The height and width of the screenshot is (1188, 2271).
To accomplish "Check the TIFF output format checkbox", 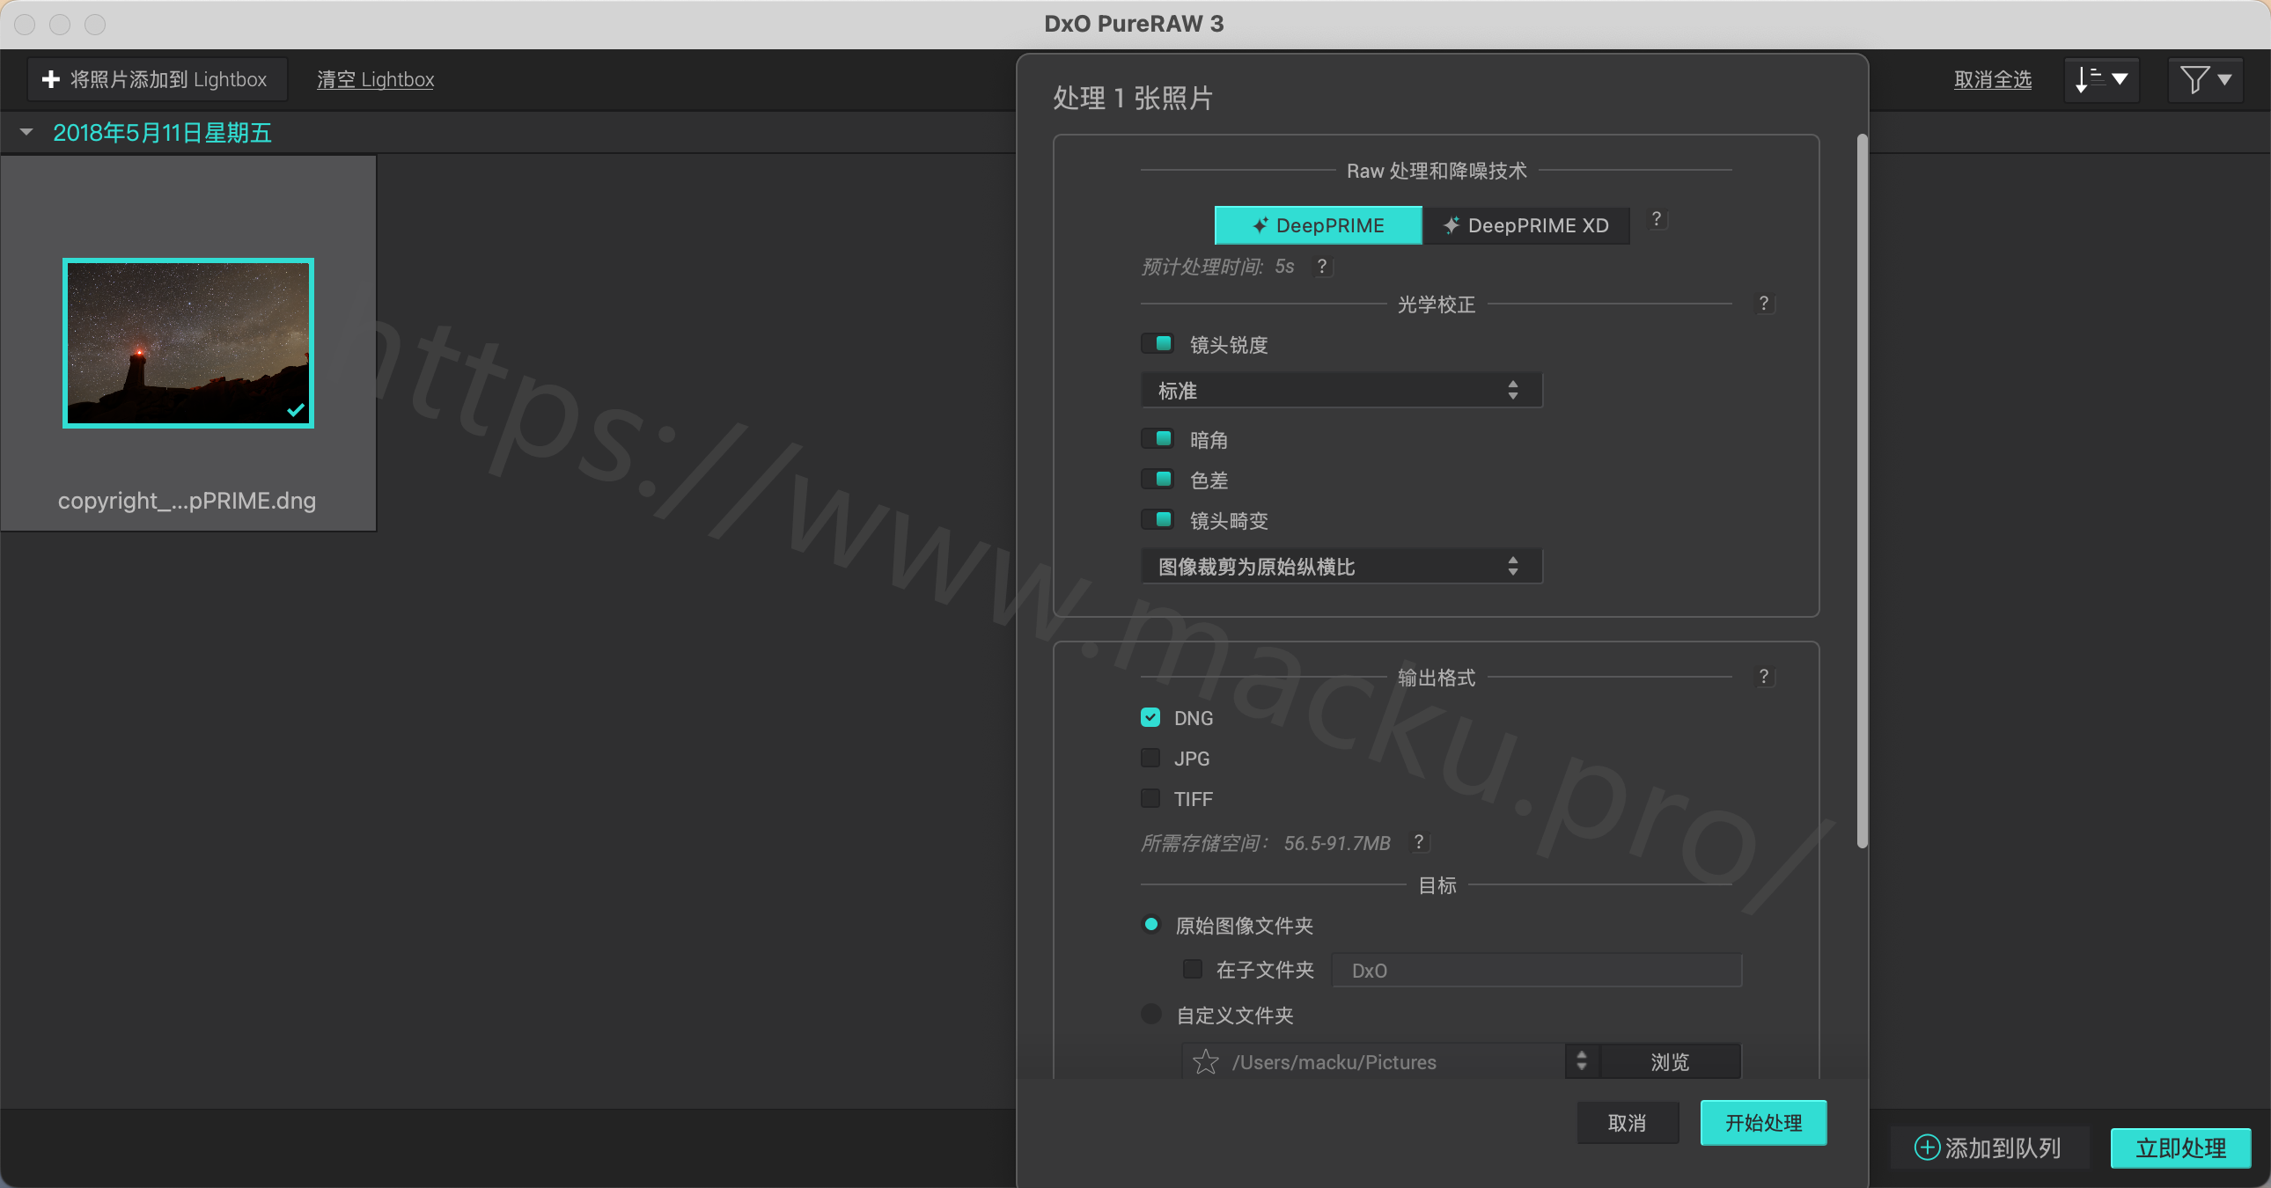I will [1150, 798].
